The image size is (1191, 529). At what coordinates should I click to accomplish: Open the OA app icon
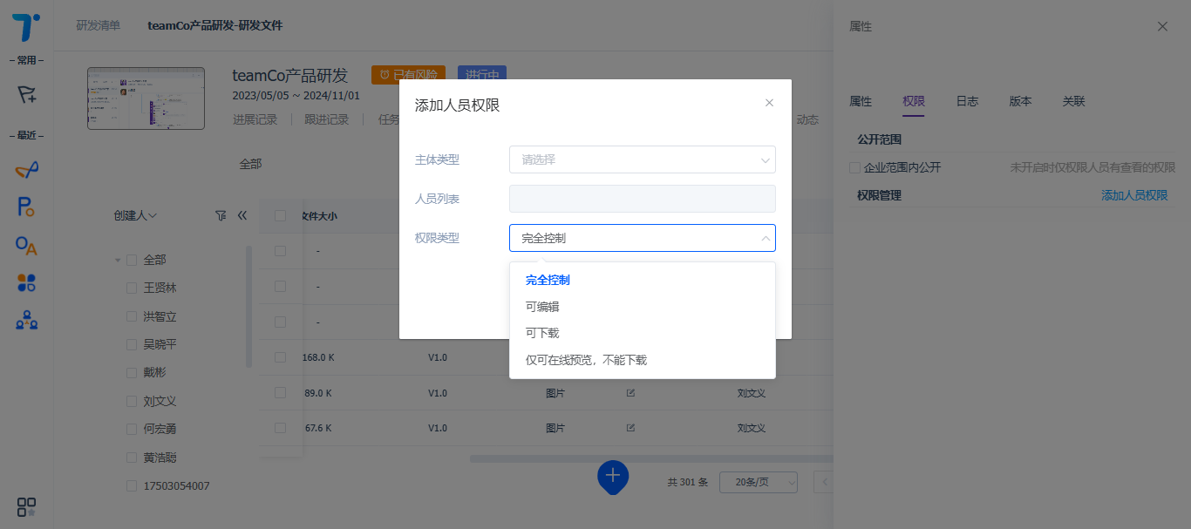tap(26, 246)
